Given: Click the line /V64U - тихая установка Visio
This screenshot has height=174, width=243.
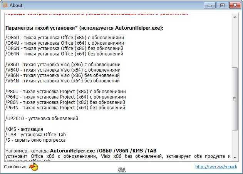Looking at the screenshot, I should (x=63, y=70).
